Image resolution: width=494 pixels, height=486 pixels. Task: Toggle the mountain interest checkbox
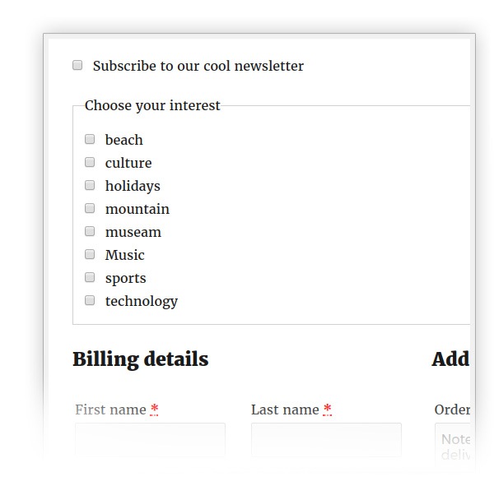(x=90, y=208)
